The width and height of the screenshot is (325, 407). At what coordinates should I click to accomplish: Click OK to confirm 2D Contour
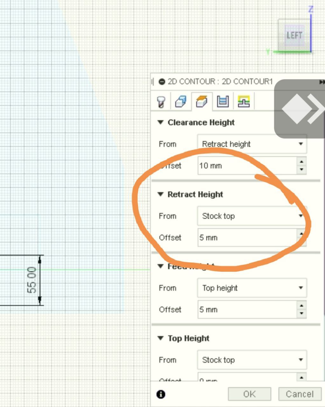point(249,394)
